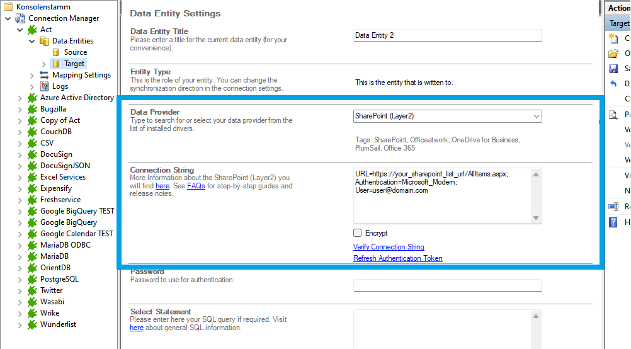Collapse the Act connection node

coord(20,30)
